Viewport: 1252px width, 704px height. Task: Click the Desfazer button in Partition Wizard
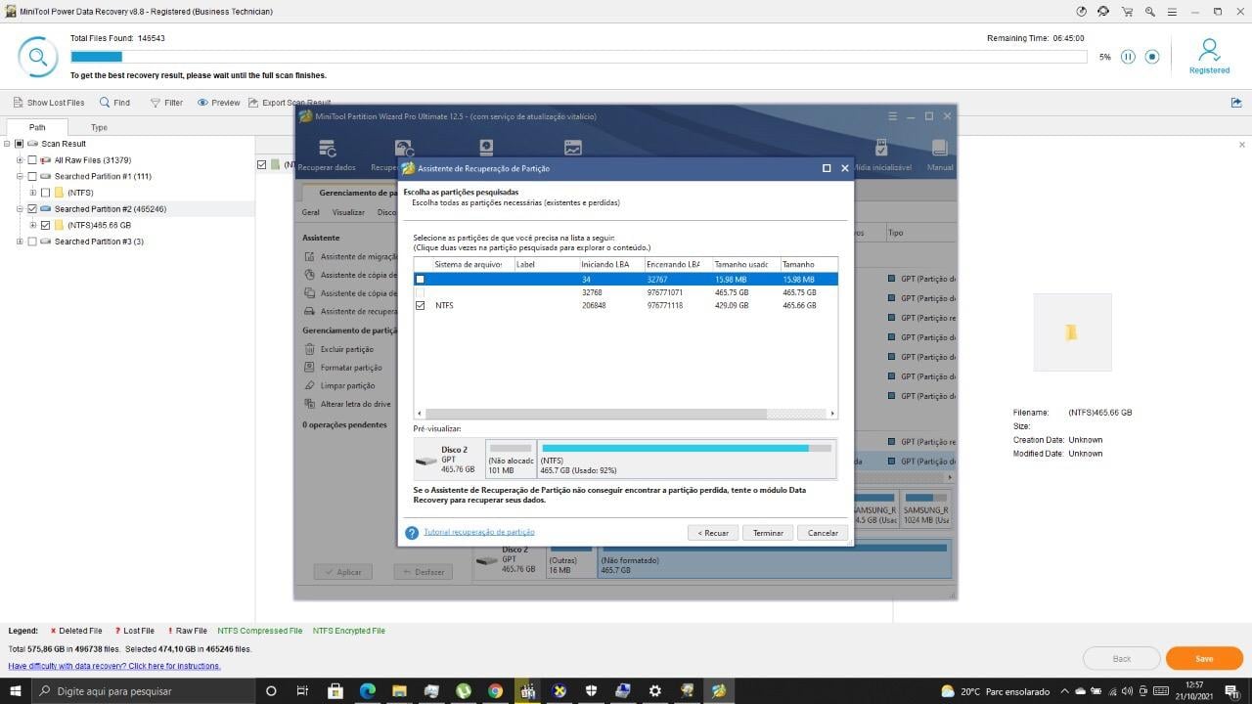coord(424,572)
